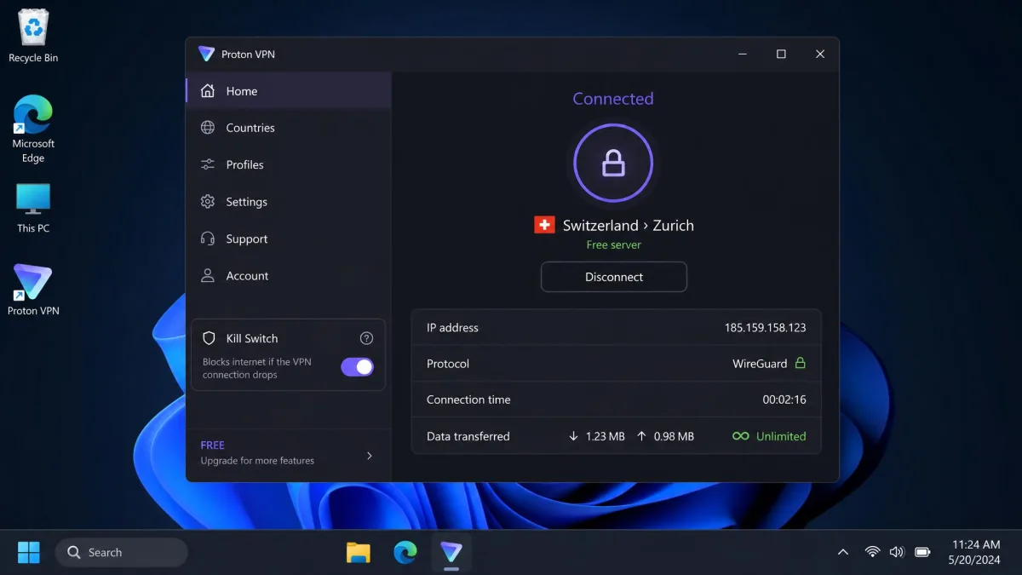Open Profiles section

pos(289,164)
